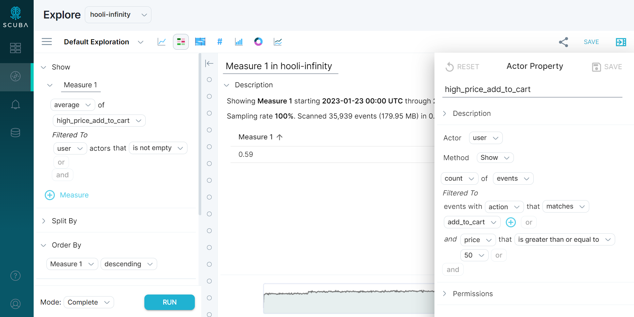Open the events dropdown
The image size is (634, 317).
[513, 179]
